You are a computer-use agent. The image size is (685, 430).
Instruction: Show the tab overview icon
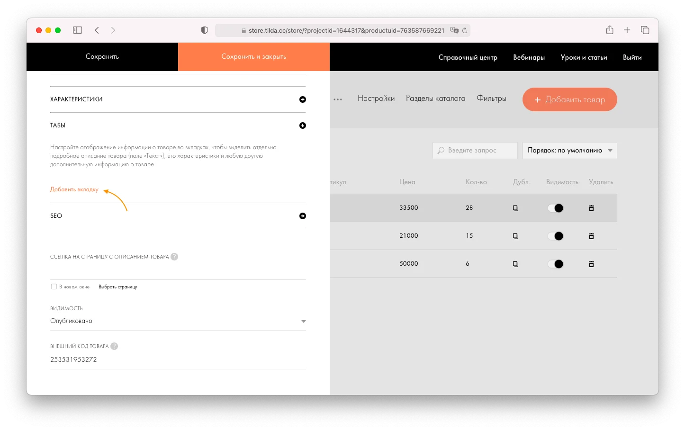tap(645, 30)
